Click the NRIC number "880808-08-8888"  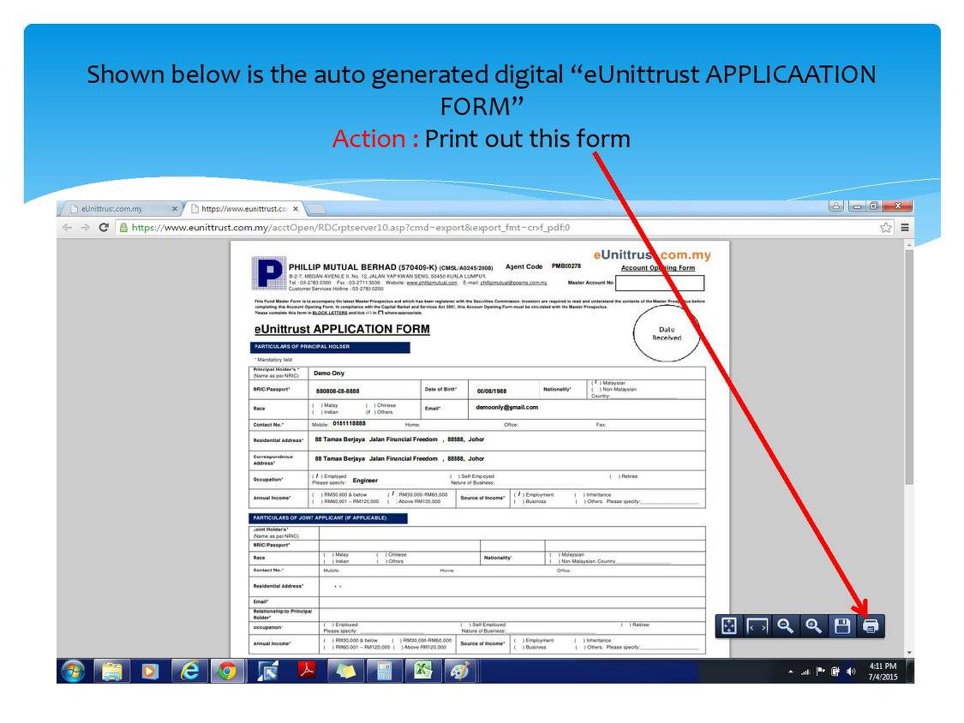tap(338, 391)
